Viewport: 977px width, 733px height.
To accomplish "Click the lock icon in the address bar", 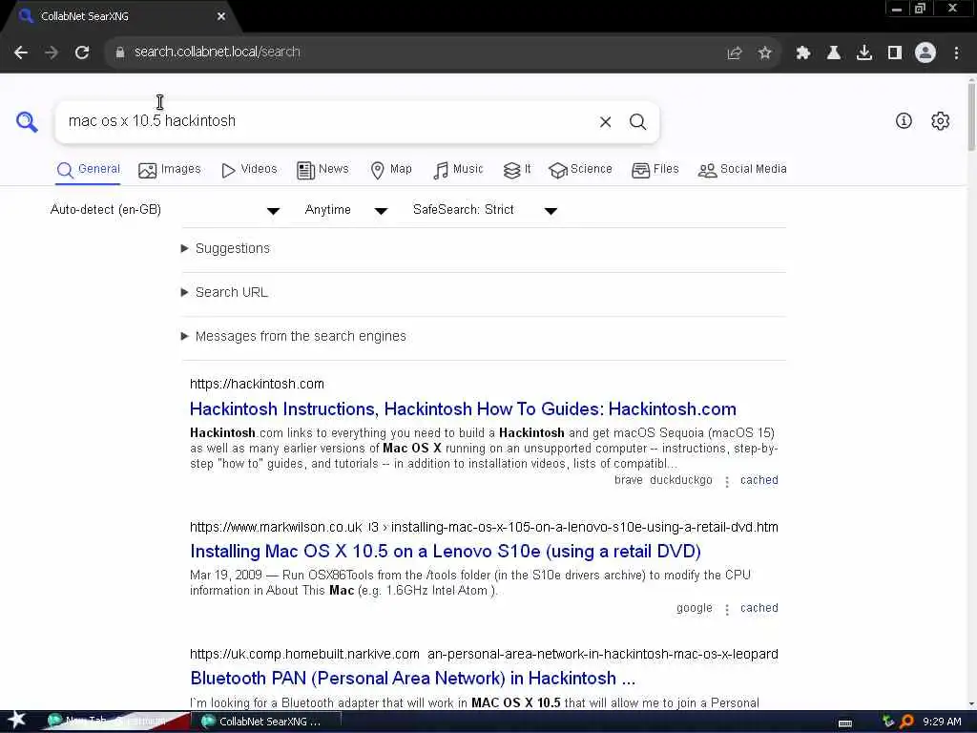I will pos(119,52).
